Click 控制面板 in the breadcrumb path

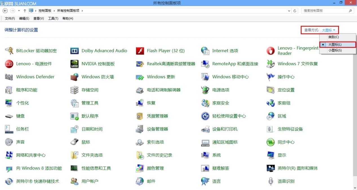[x=45, y=11]
